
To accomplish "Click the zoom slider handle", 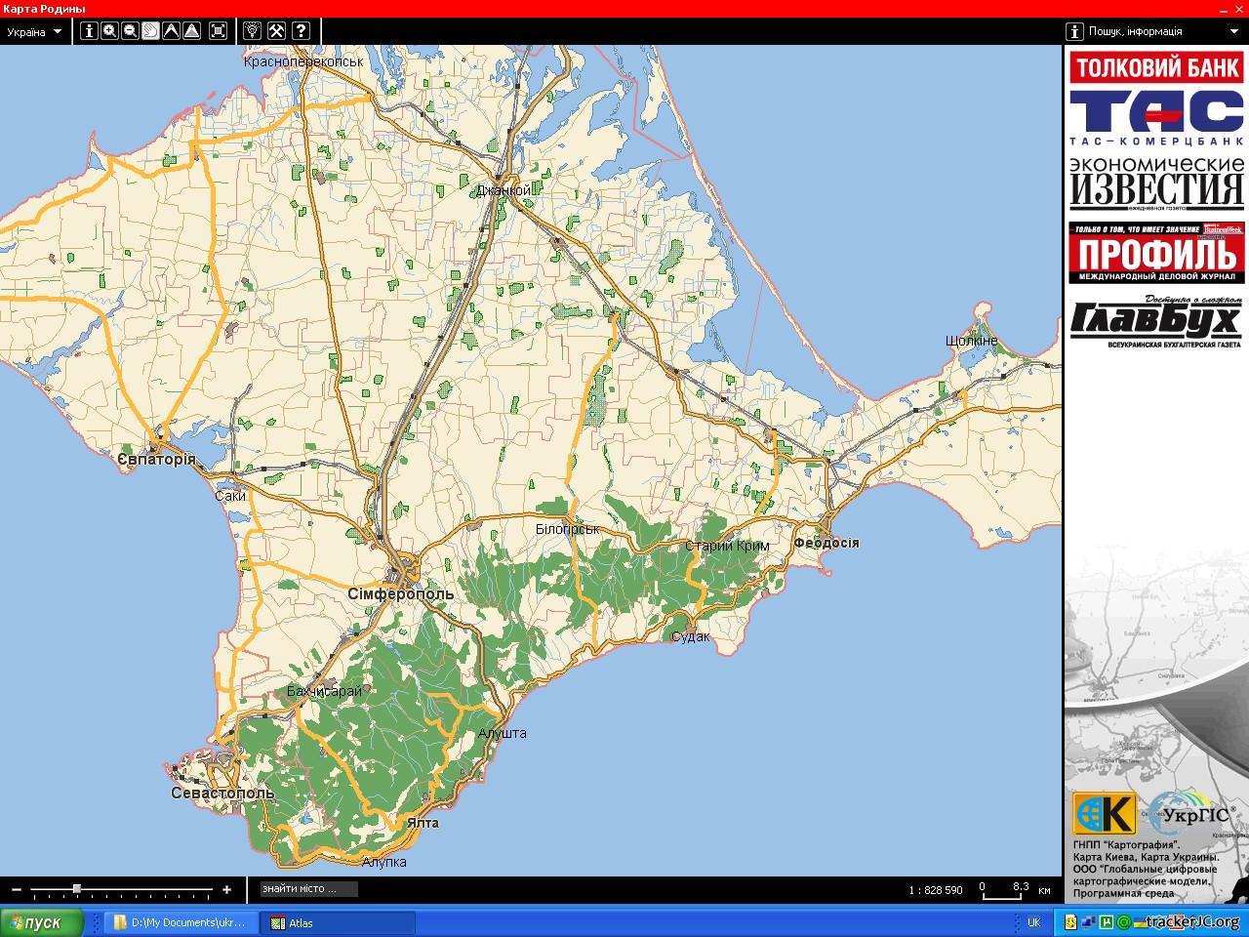I will (77, 889).
